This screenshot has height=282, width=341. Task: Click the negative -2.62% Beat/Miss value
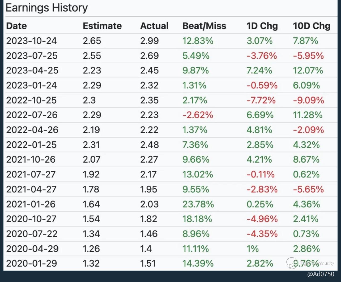(198, 115)
